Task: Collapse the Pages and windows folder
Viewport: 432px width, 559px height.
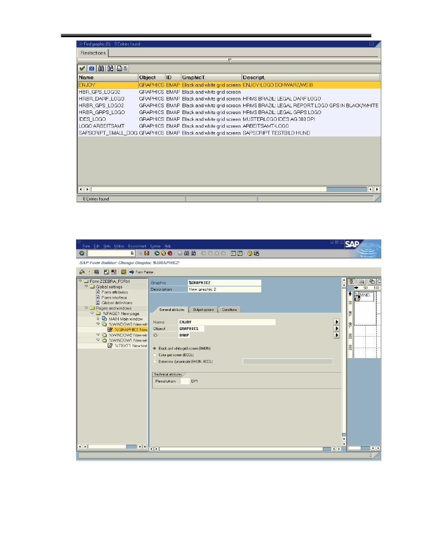Action: pyautogui.click(x=86, y=308)
